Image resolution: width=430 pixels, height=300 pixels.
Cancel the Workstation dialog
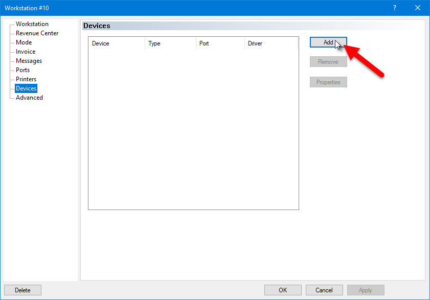pyautogui.click(x=324, y=290)
